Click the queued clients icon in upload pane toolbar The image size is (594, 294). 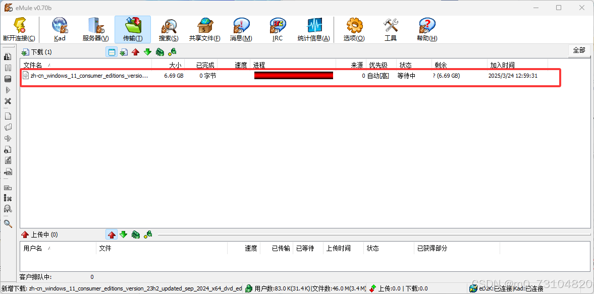[x=136, y=235]
